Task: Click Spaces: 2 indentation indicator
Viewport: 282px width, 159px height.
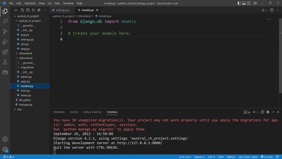Action: [x=199, y=157]
